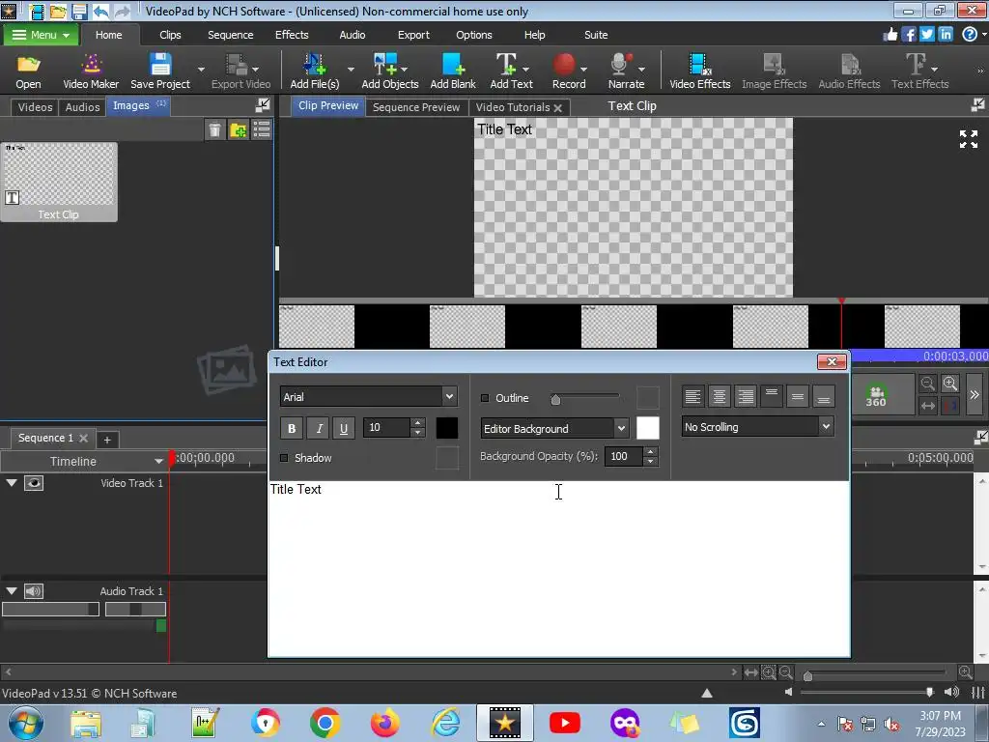
Task: Increase font size with up stepper
Action: [417, 422]
